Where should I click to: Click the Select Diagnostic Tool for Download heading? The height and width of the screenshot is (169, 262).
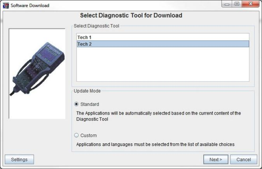point(131,16)
